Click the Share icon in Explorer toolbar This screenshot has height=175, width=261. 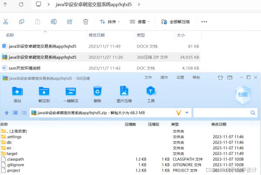coord(70,22)
